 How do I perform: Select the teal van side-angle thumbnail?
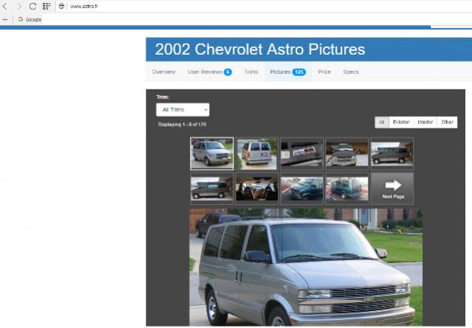(x=346, y=188)
